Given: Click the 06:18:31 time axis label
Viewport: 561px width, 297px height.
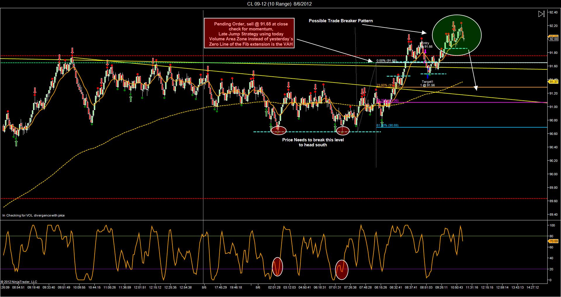Looking at the screenshot, I should 320,287.
